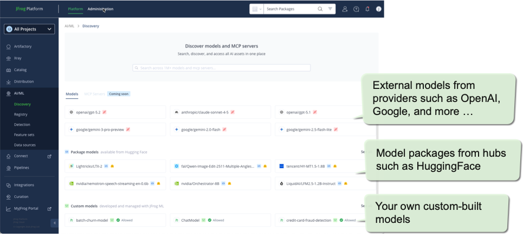The image size is (523, 237).
Task: Open the google/gemini-2.0-flash model card
Action: [x=220, y=130]
